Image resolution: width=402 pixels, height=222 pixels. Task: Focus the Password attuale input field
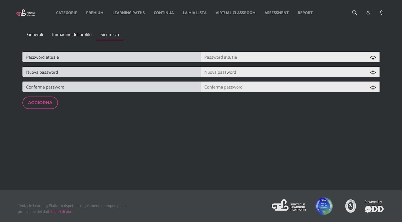pyautogui.click(x=284, y=57)
